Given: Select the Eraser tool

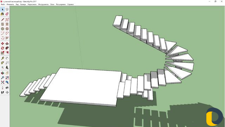Looking at the screenshot, I should tap(7, 14).
